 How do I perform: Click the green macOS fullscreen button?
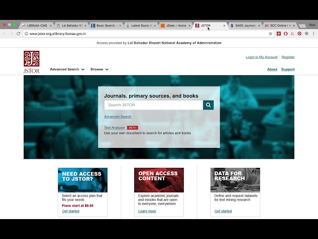click(14, 24)
